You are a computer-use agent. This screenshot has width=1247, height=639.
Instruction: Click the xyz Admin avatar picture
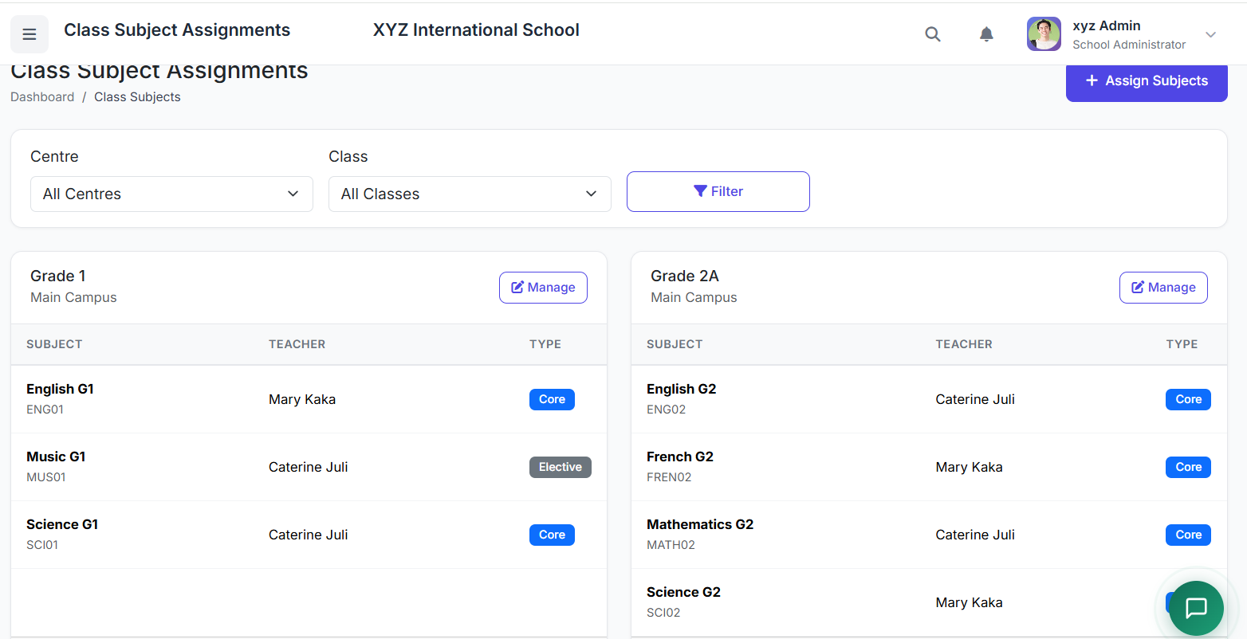[x=1044, y=34]
